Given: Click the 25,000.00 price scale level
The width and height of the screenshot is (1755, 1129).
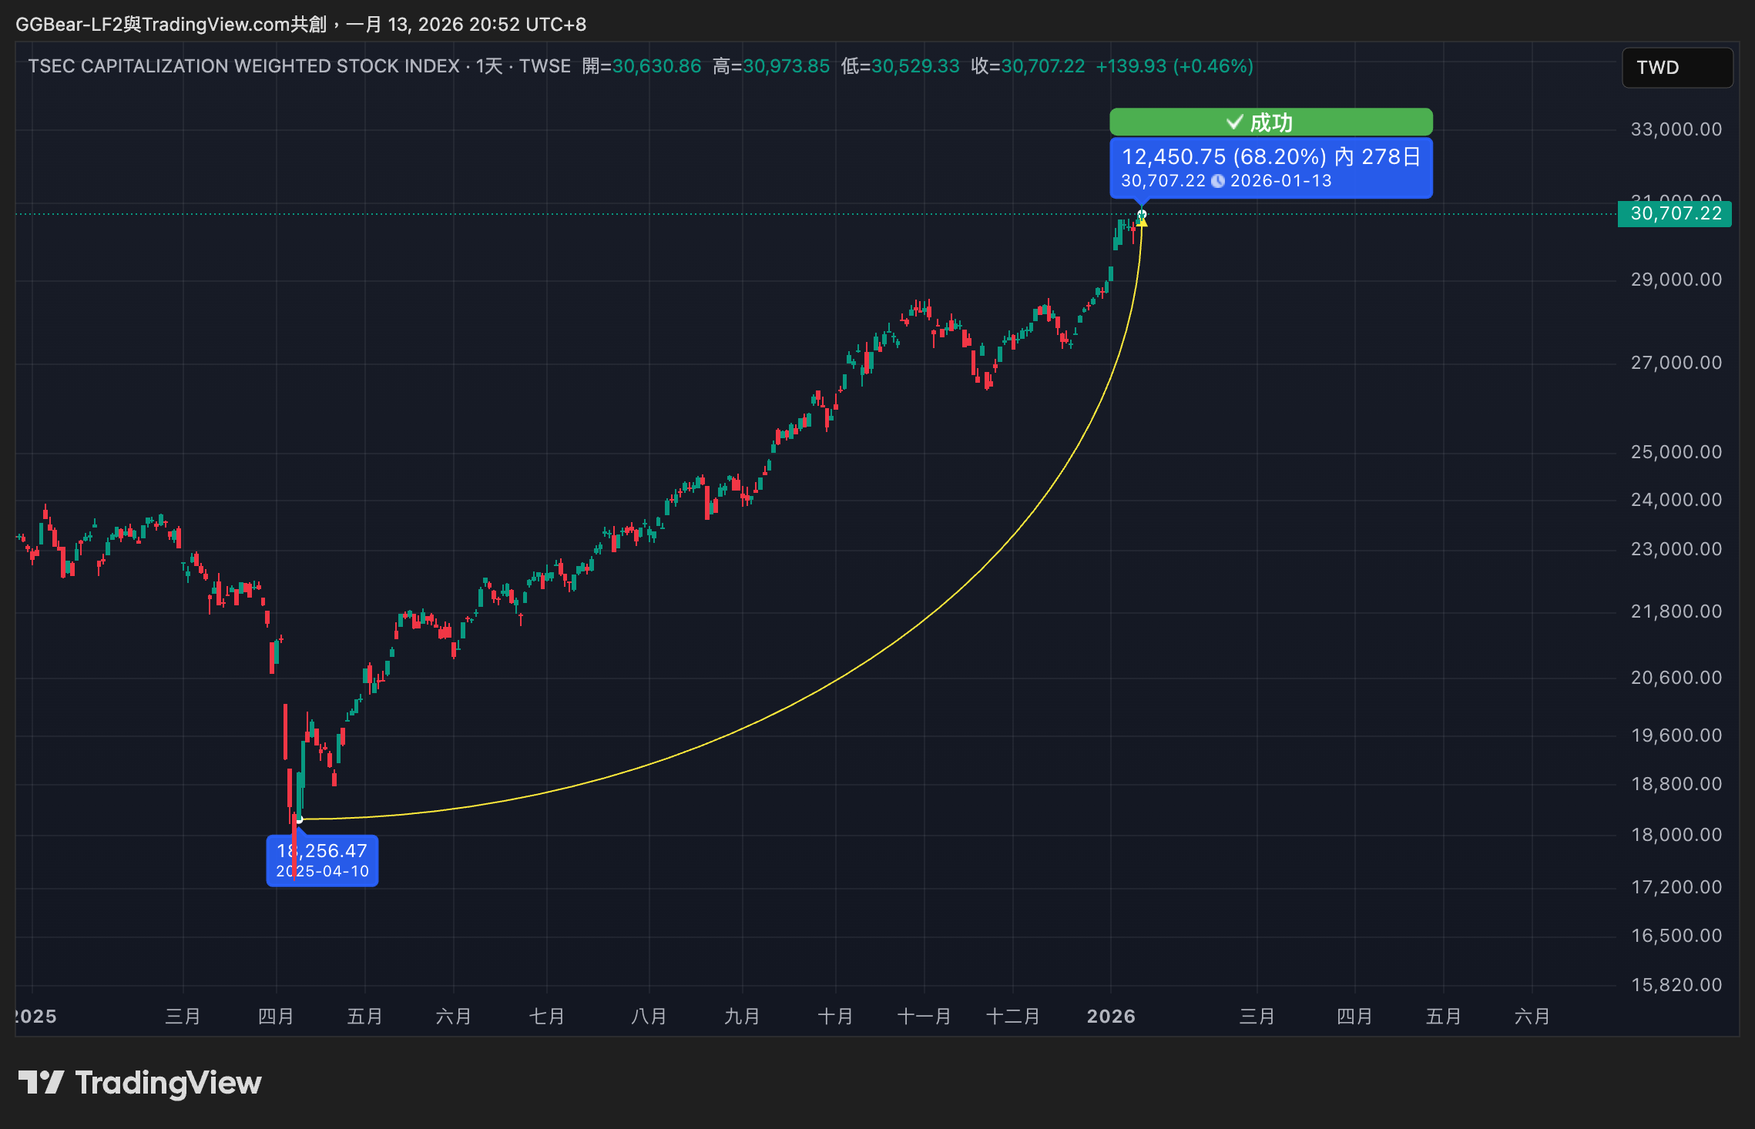Looking at the screenshot, I should click(1676, 452).
